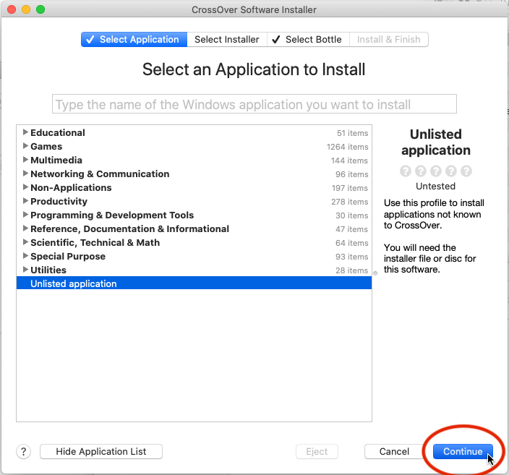Click the 'Untested' rating label
Viewport: 509px width, 475px height.
436,186
